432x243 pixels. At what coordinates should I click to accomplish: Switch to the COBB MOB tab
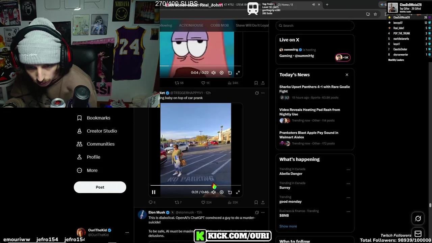coord(220,25)
